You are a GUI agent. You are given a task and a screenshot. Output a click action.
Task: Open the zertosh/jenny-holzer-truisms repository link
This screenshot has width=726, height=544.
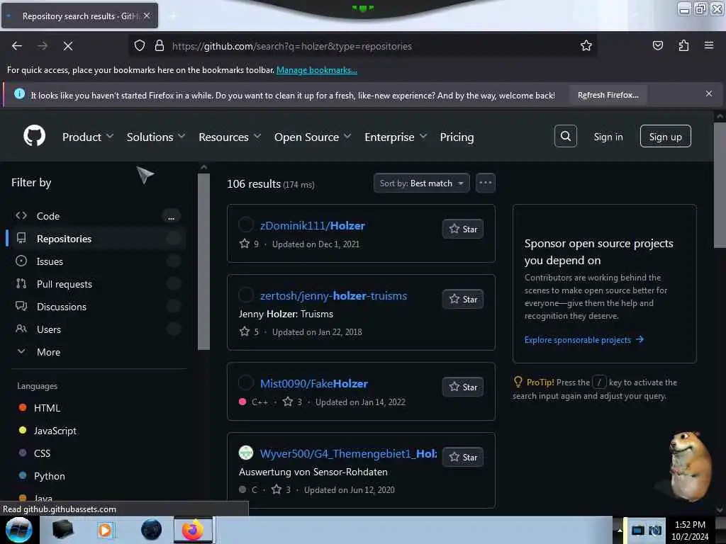(333, 296)
